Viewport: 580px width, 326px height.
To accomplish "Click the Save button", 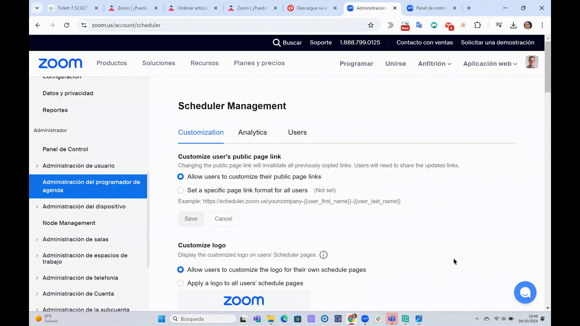I will (191, 219).
